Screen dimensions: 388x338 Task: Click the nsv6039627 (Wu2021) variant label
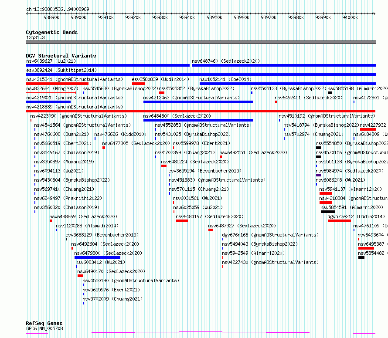tap(51, 61)
